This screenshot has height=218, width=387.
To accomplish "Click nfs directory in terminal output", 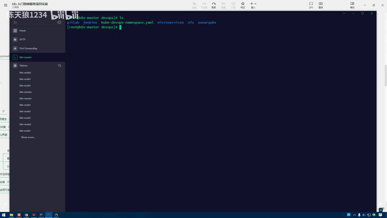I will pos(191,22).
